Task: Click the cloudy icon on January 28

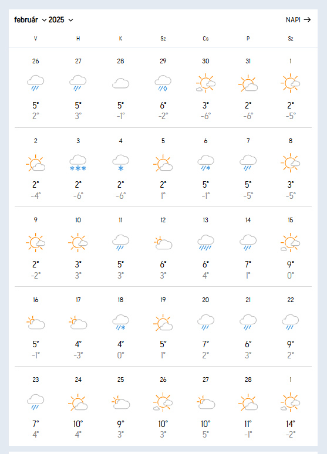Action: 120,83
